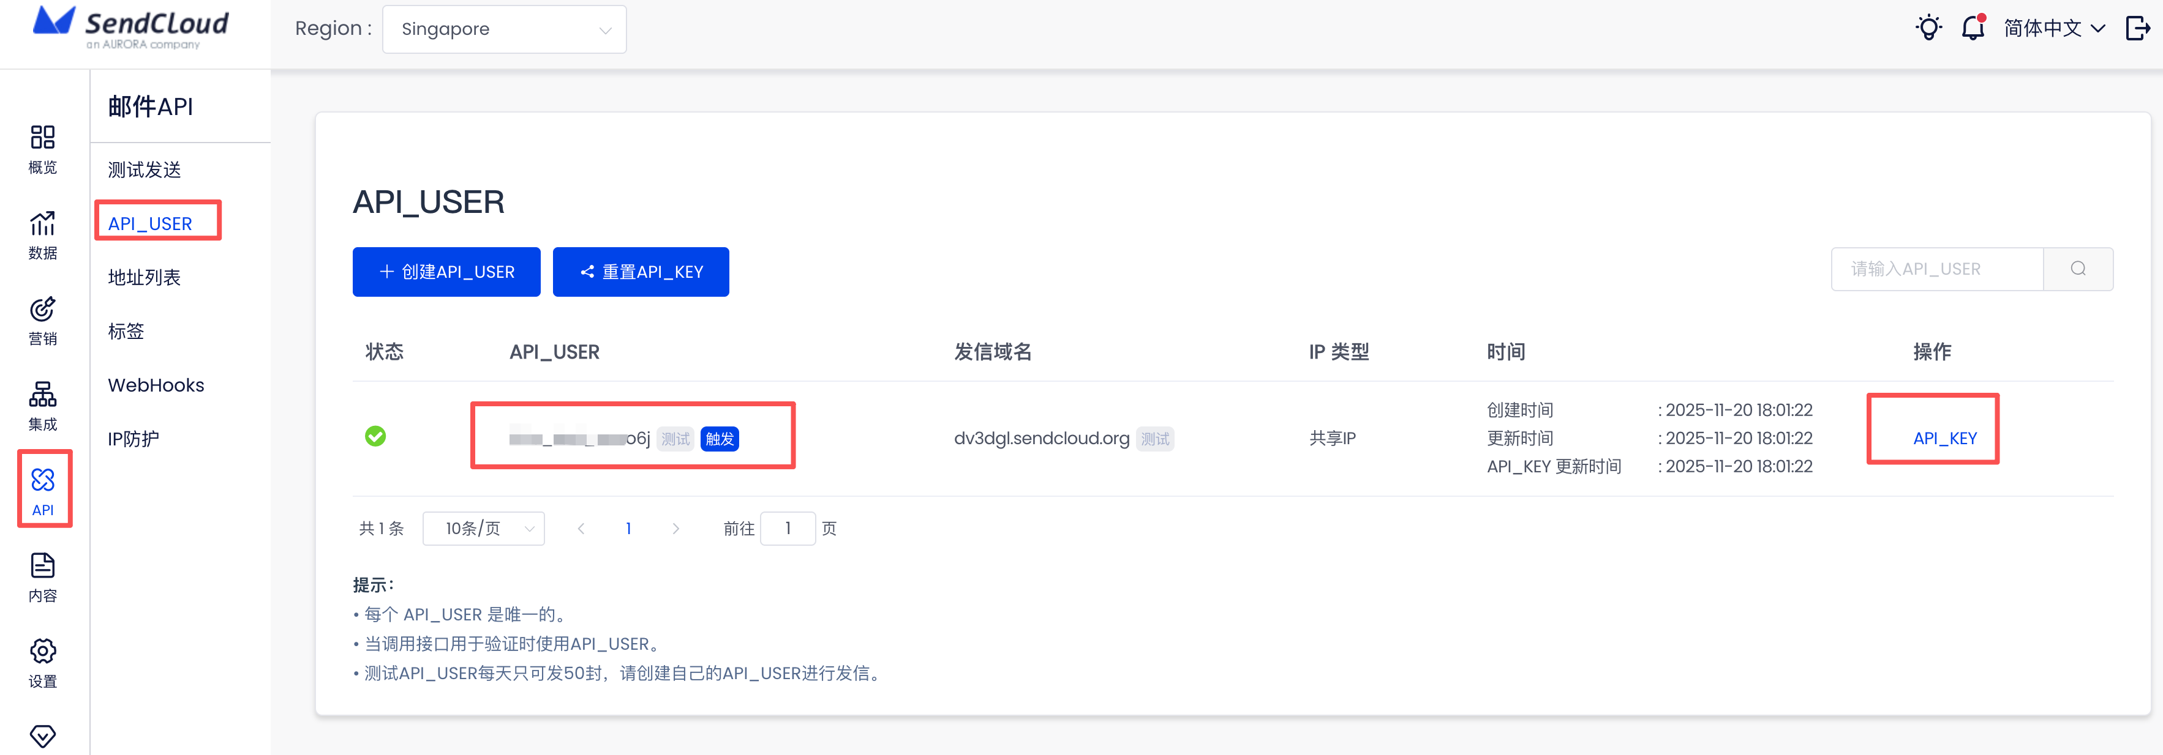Click the API_KEY link in 操作 column

click(1945, 438)
